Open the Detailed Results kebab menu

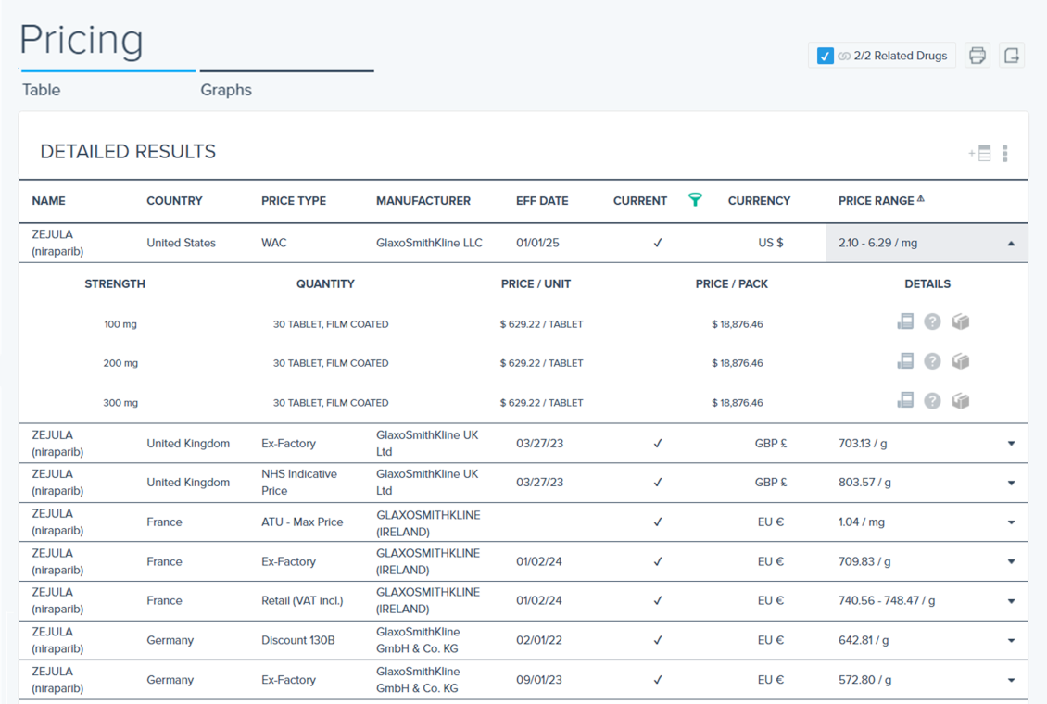[x=1005, y=154]
